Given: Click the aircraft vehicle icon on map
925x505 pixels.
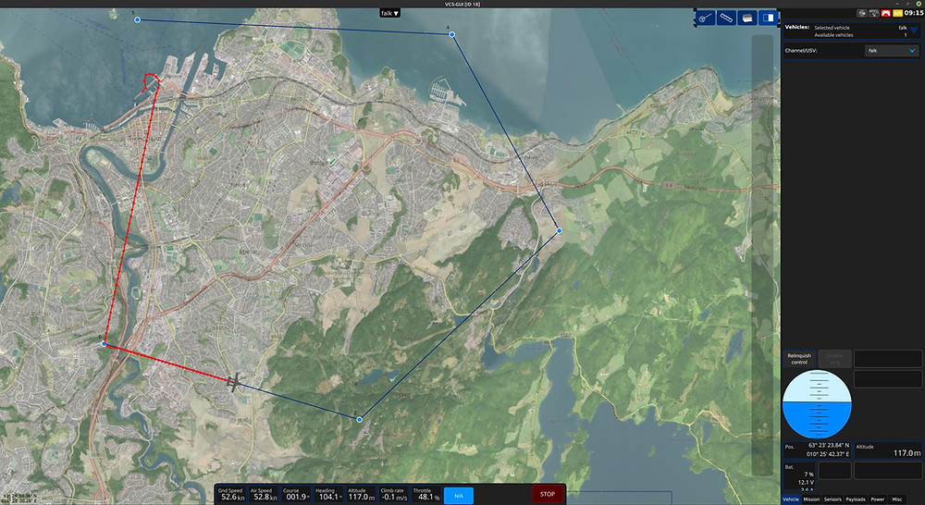Looking at the screenshot, I should 234,382.
